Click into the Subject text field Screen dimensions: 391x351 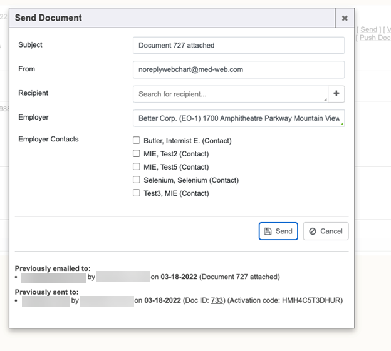pyautogui.click(x=238, y=46)
